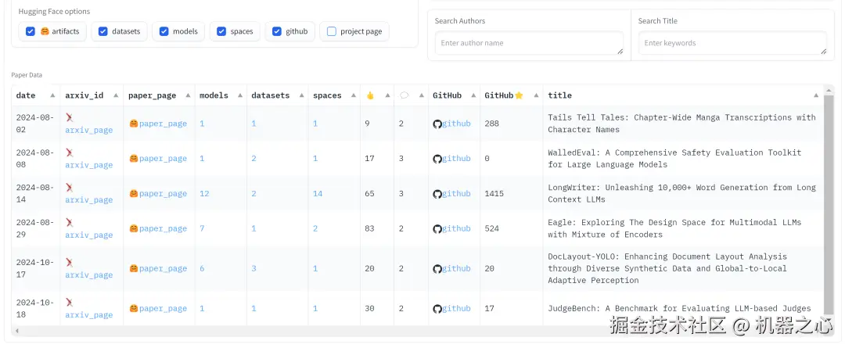The image size is (845, 348).
Task: Click the thumbs-up upvotes column header icon
Action: 370,95
